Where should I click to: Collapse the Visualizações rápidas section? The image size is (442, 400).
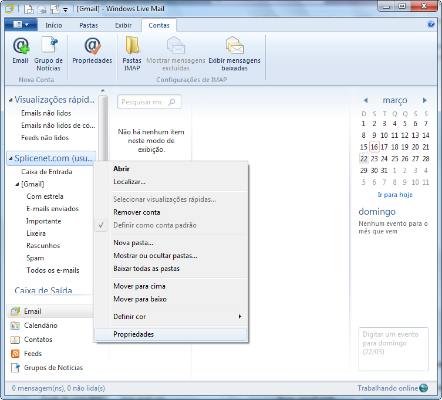[11, 100]
